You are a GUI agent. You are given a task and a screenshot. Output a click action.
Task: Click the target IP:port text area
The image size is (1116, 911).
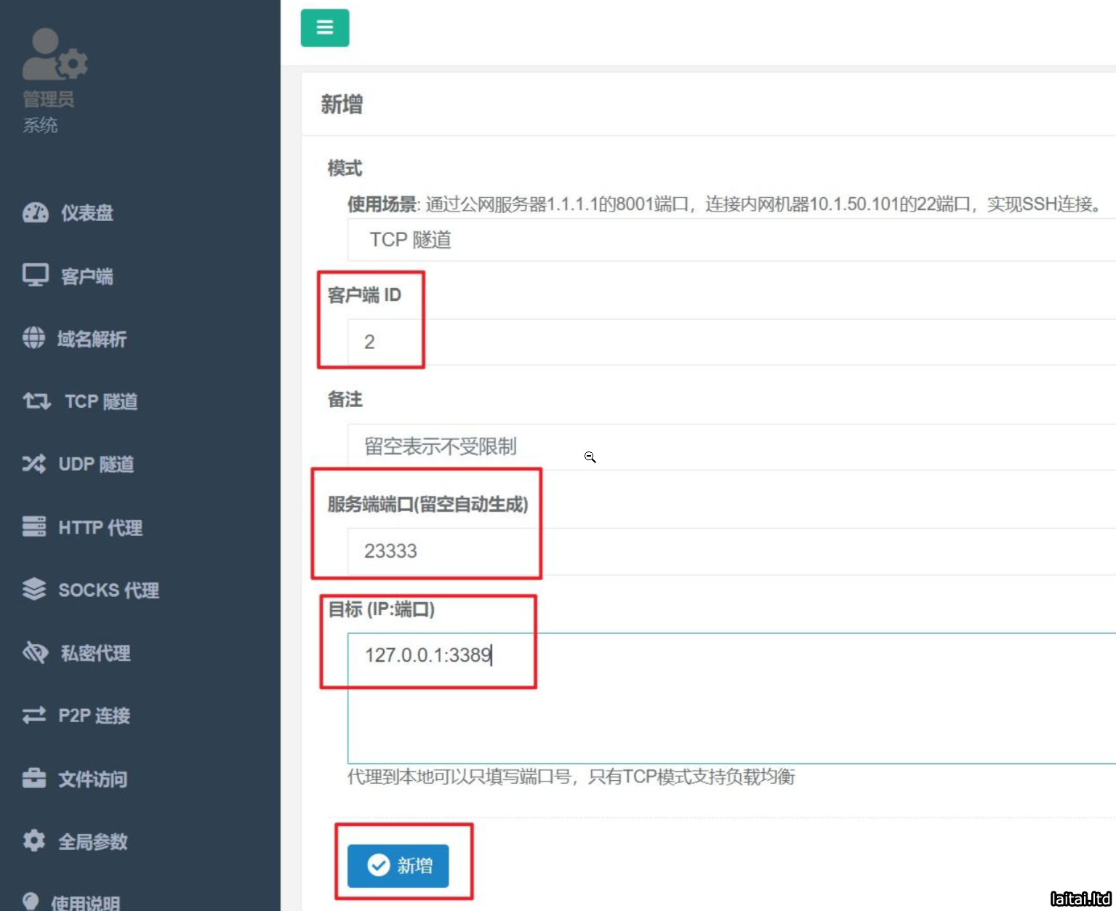(x=727, y=698)
